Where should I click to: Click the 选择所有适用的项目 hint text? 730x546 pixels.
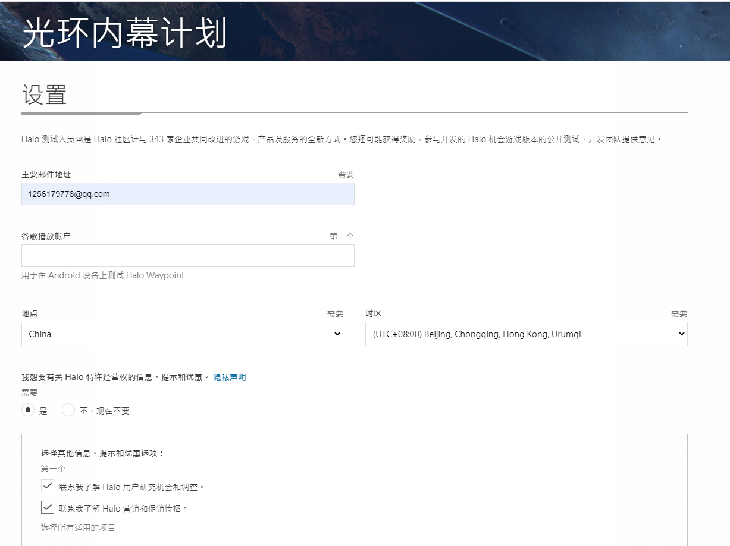coord(78,528)
